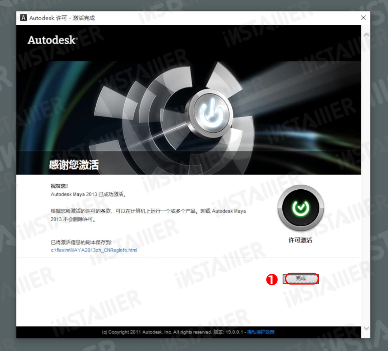
Task: Click the Autodesk logo in banner
Action: coord(52,40)
